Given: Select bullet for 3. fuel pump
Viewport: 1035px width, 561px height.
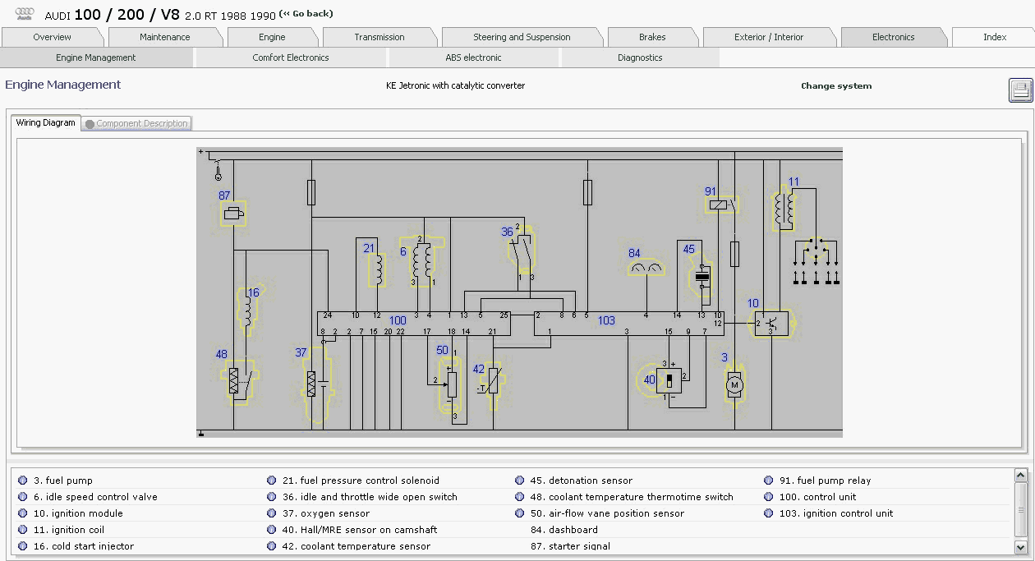Looking at the screenshot, I should pos(23,481).
